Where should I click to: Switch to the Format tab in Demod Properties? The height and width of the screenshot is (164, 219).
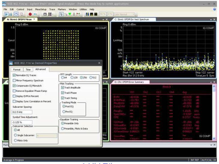(17, 69)
